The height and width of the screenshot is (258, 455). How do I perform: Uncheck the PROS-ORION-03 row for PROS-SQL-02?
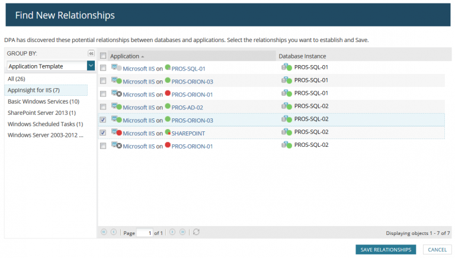coord(103,120)
